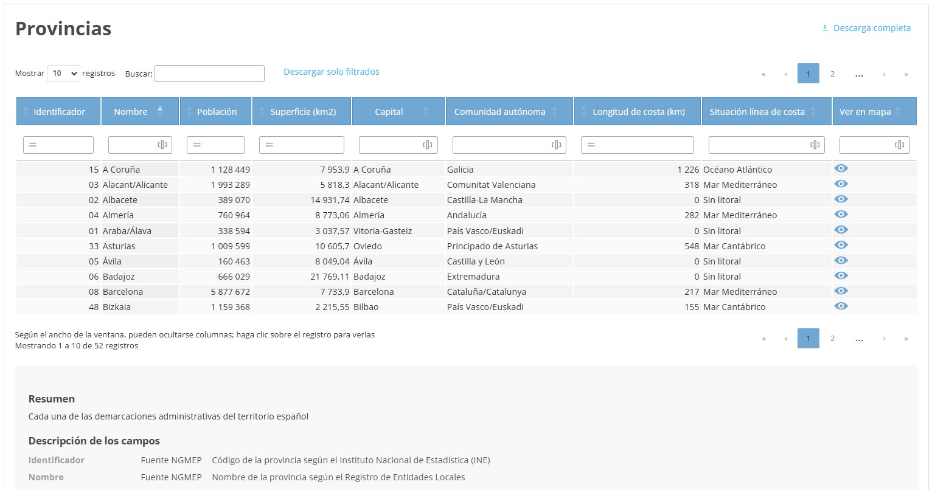Sort by Longitud de costa column
The image size is (935, 490).
[638, 112]
